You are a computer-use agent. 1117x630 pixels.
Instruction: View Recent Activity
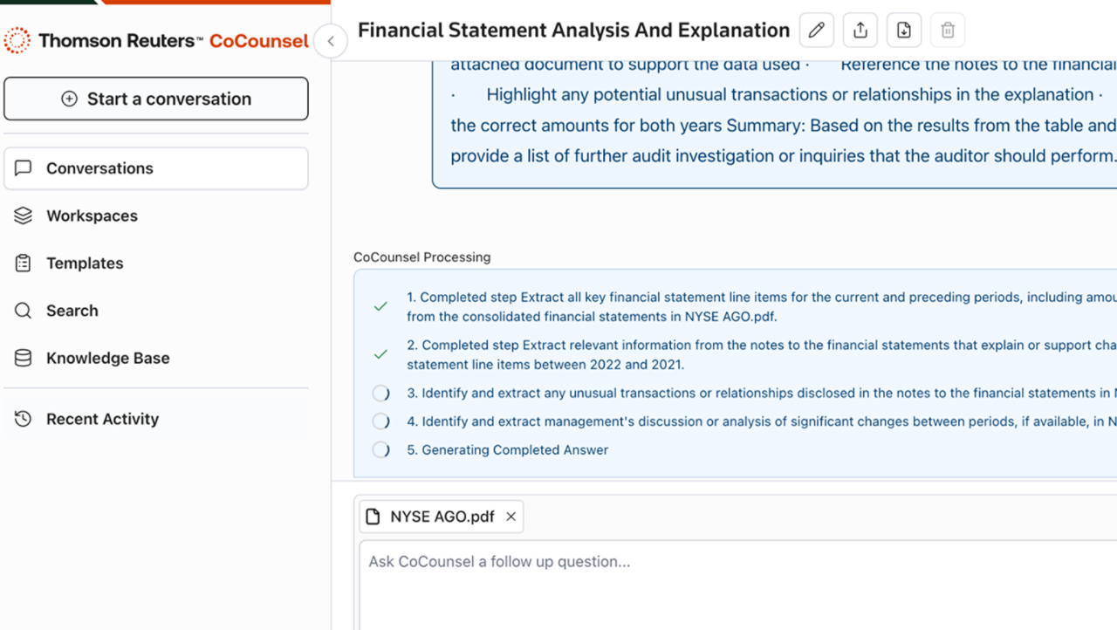tap(102, 419)
